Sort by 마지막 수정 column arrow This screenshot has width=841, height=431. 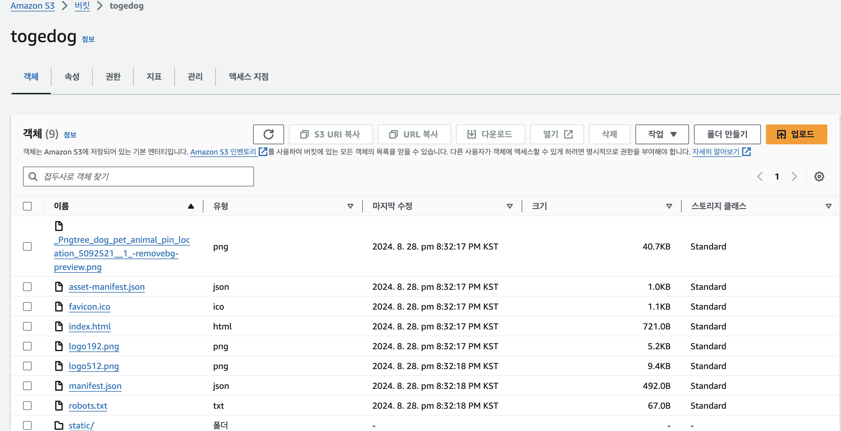(509, 206)
